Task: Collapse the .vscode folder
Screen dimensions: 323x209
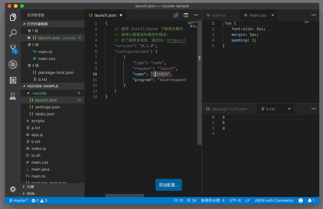Action: 39,93
